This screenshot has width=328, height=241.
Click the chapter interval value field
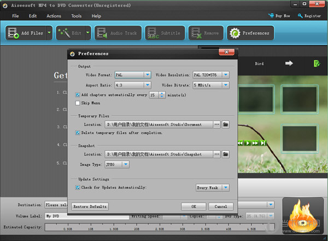[x=154, y=95]
